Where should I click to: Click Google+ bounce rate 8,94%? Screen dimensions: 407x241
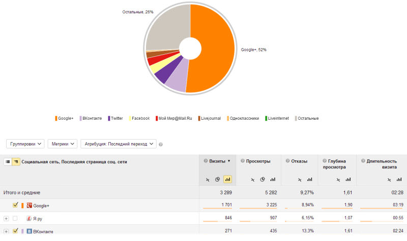(308, 205)
